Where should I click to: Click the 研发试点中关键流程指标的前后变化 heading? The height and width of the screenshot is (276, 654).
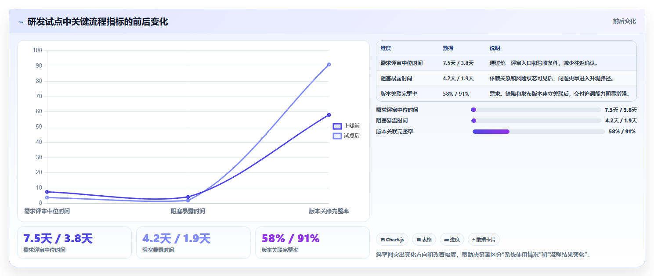pyautogui.click(x=98, y=22)
